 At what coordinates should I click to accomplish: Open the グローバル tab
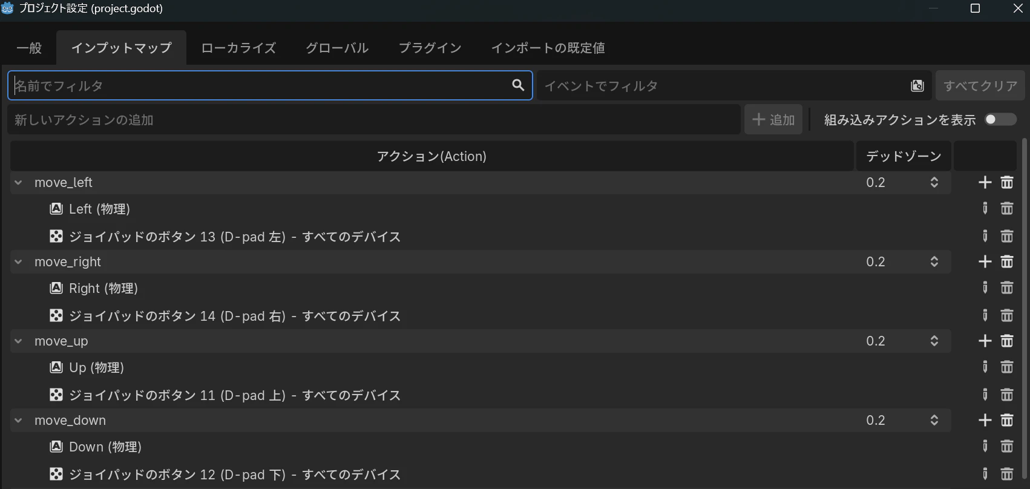pos(337,48)
